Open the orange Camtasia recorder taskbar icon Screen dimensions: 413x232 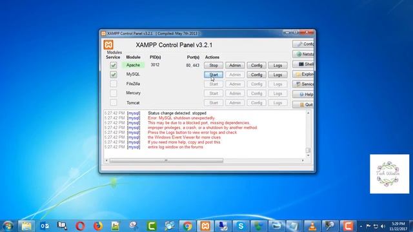348,226
